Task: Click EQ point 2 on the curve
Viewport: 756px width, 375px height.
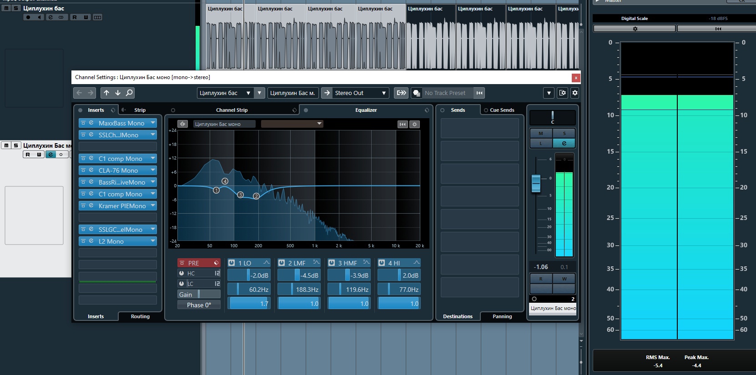Action: tap(256, 196)
